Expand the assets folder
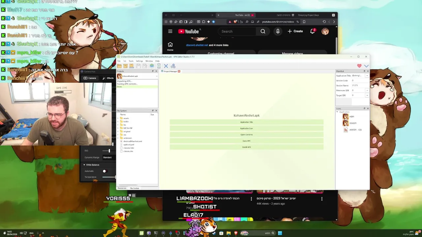 [118, 118]
